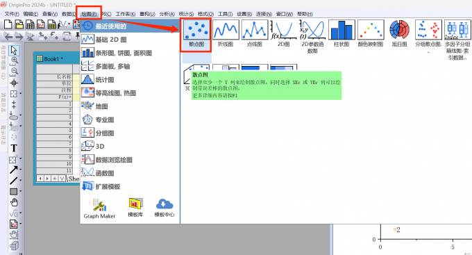Open the 绘图(P) menu

(89, 14)
